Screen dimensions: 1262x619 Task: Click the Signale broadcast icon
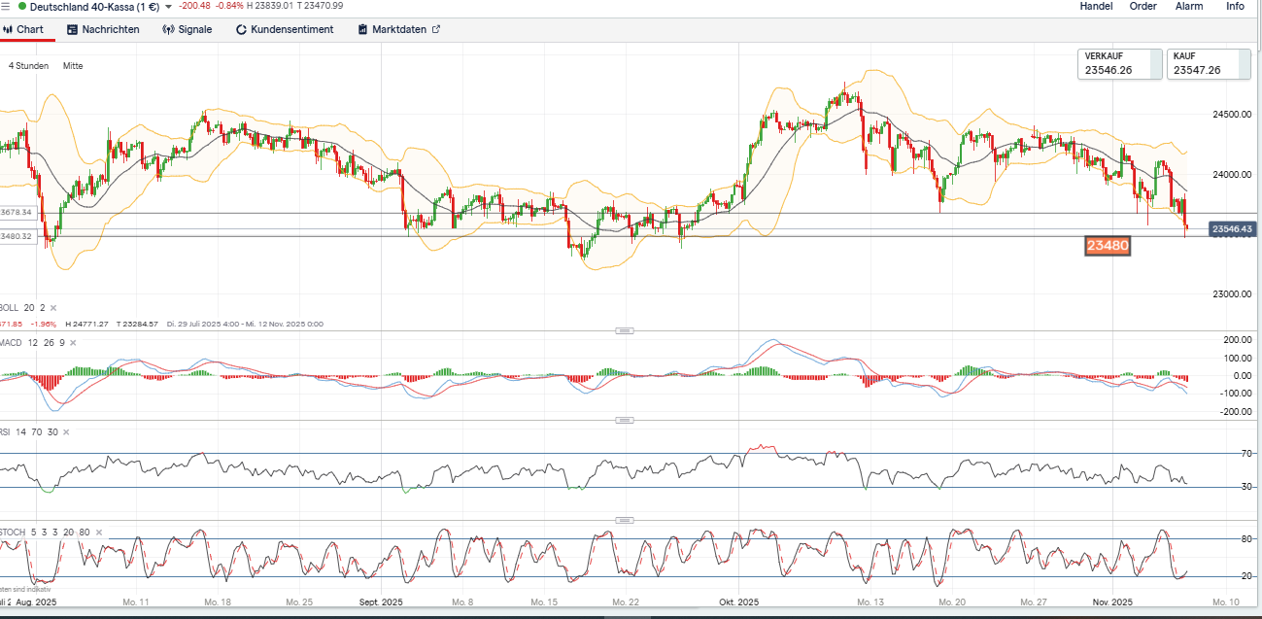tap(168, 29)
